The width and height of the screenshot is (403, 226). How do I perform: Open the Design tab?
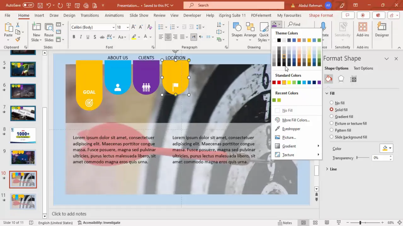coord(69,15)
